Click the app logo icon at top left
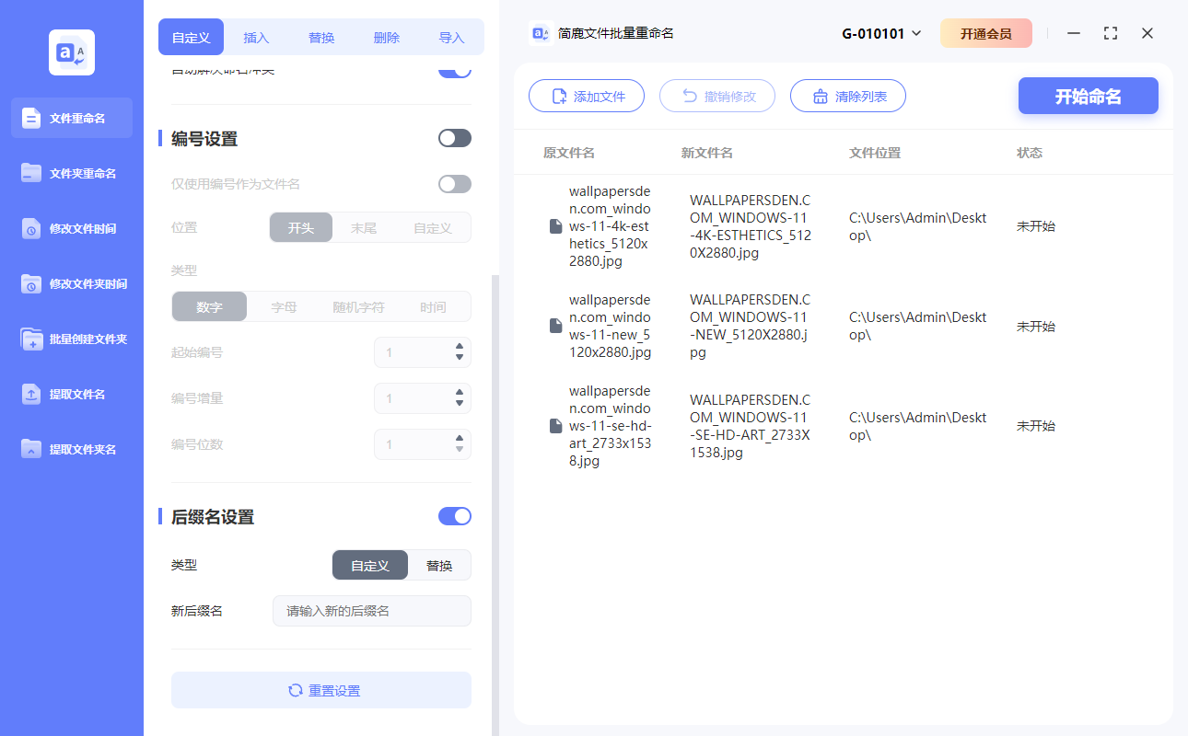 pos(71,52)
